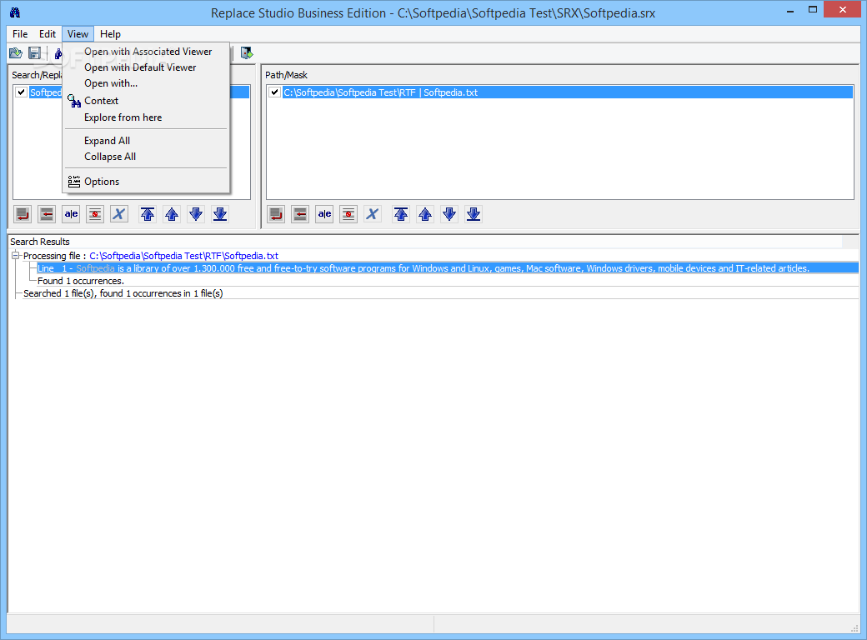The image size is (867, 640).
Task: Click the exit door toolbar icon
Action: 247,53
